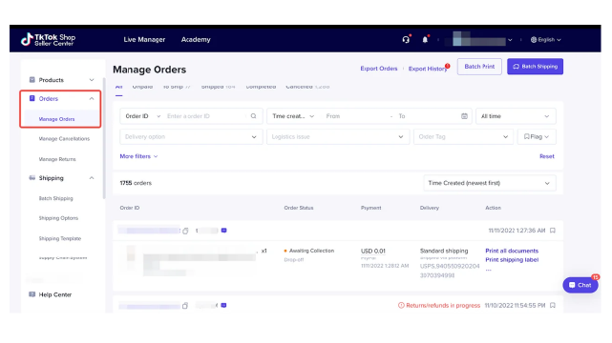The height and width of the screenshot is (343, 612).
Task: Click the To date field
Action: pyautogui.click(x=428, y=116)
